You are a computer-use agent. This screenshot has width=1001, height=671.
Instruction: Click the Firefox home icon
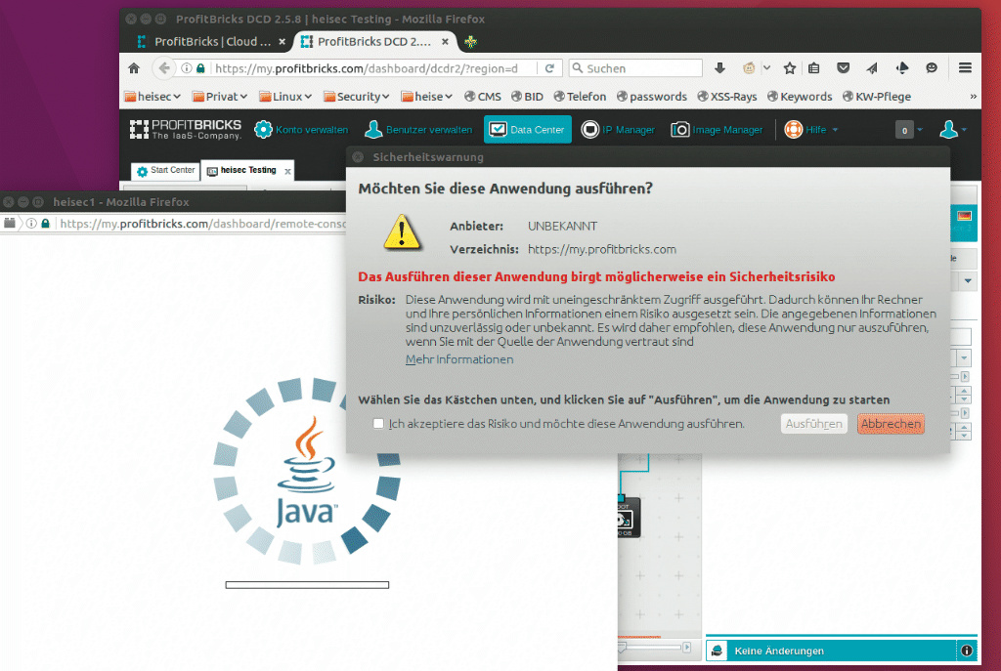[x=134, y=68]
